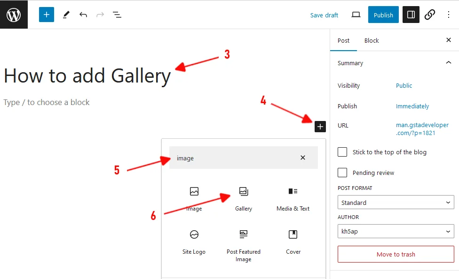The height and width of the screenshot is (279, 459).
Task: Open the Author dropdown
Action: [396, 232]
